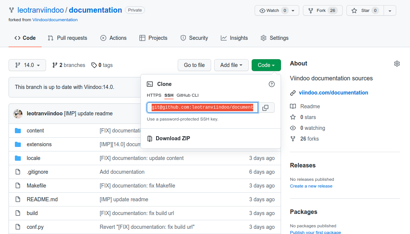Click the clone help question mark icon
Screen dimensions: 410x234
pos(272,84)
